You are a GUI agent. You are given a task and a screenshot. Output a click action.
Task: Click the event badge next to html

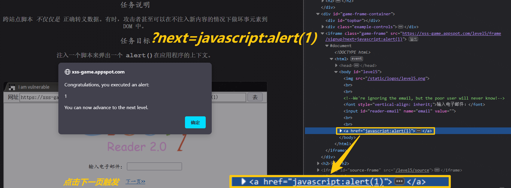(x=357, y=59)
